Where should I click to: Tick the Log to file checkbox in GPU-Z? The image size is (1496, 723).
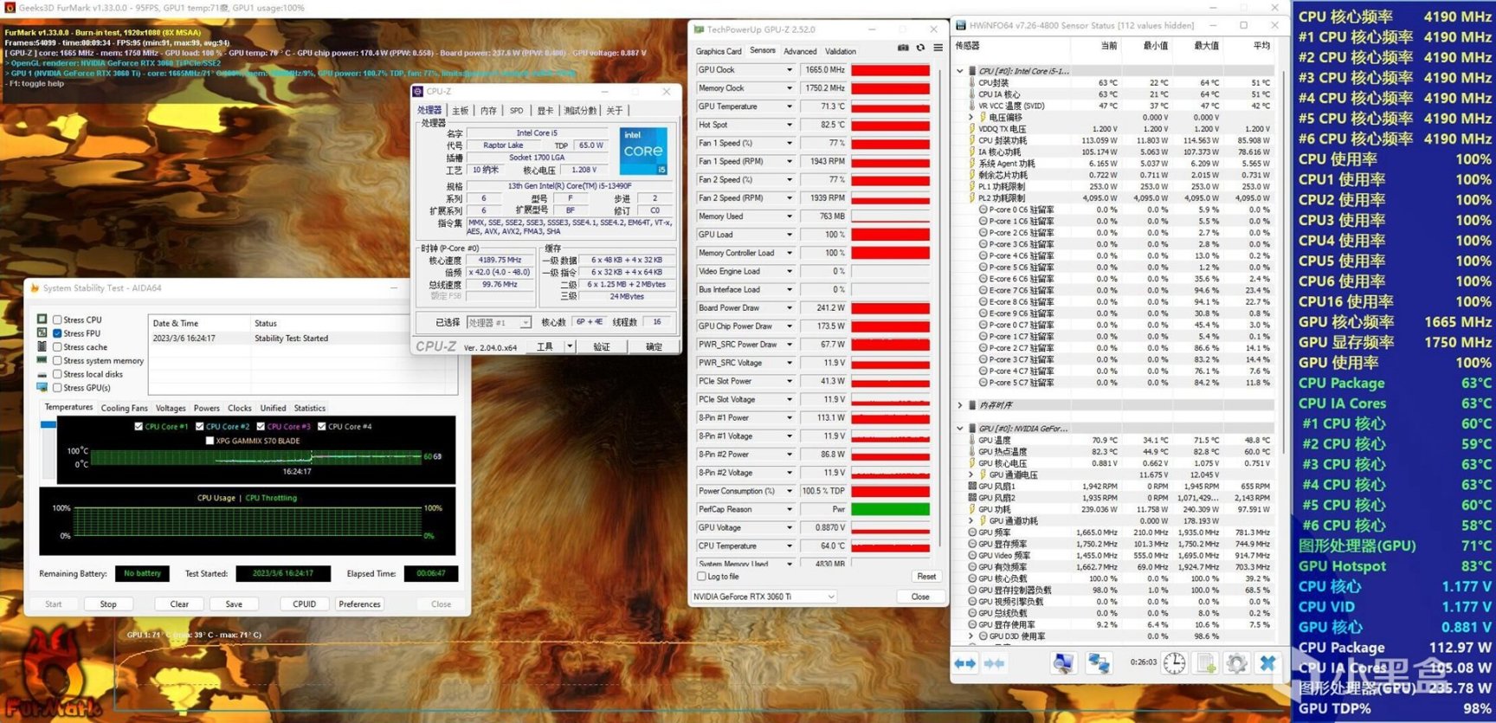tap(701, 576)
